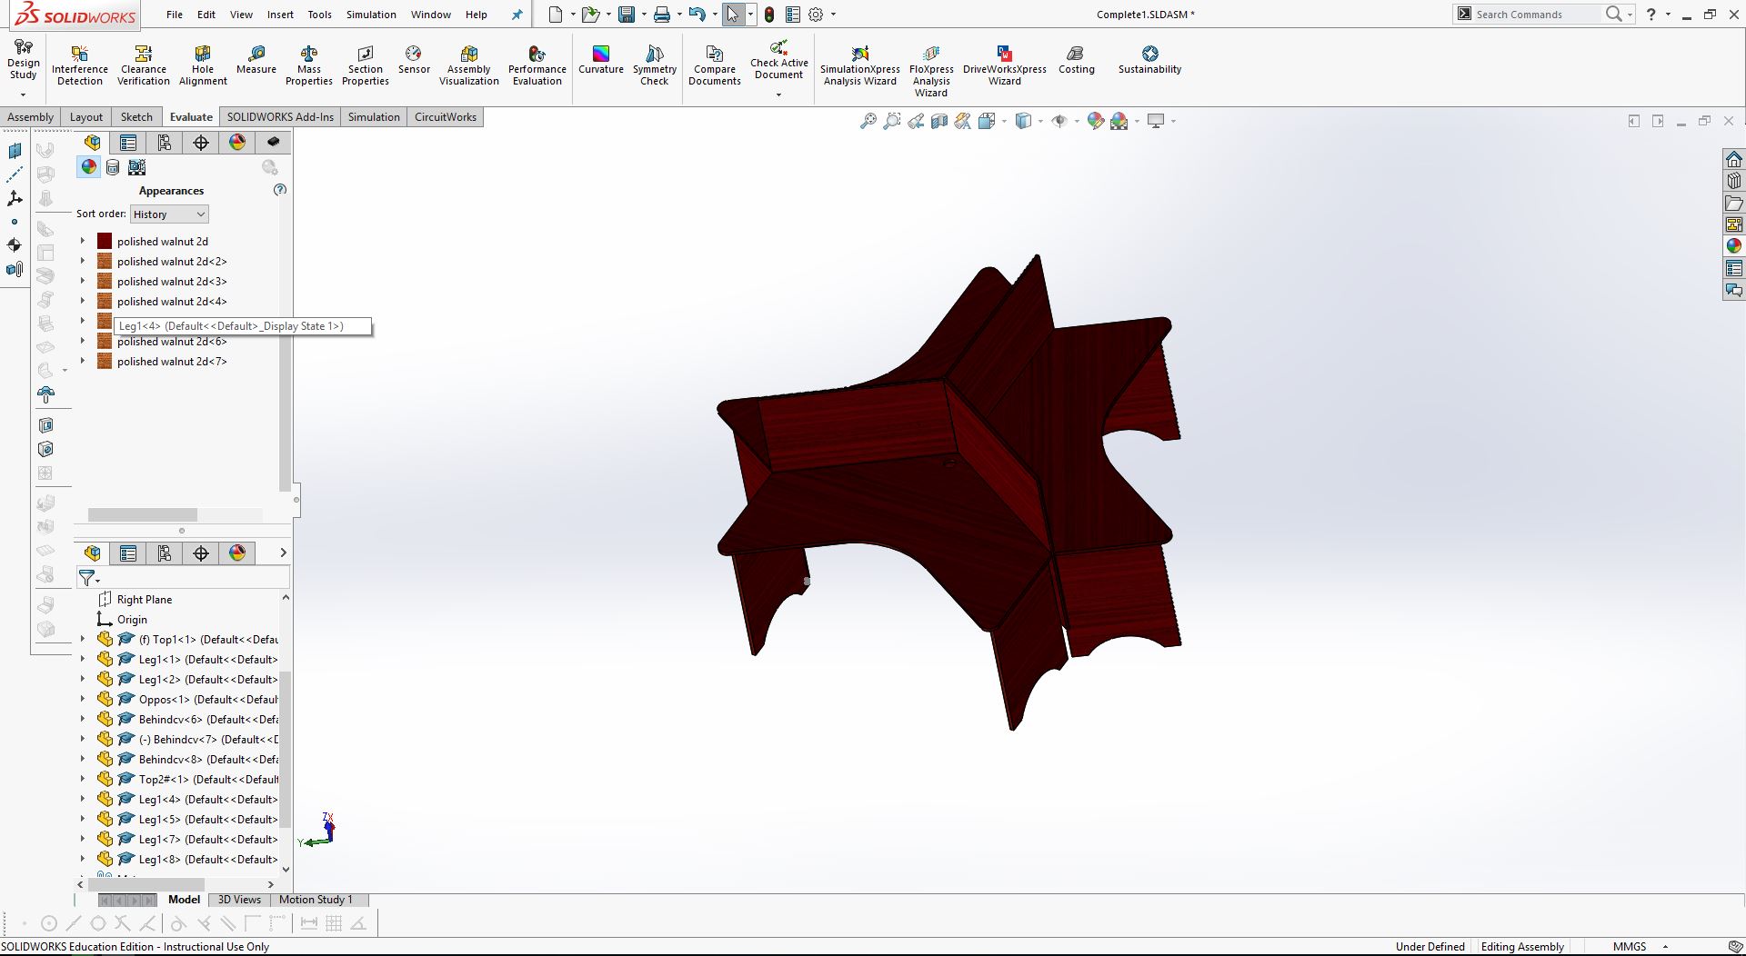Open Mass Properties
The width and height of the screenshot is (1746, 956).
click(309, 65)
